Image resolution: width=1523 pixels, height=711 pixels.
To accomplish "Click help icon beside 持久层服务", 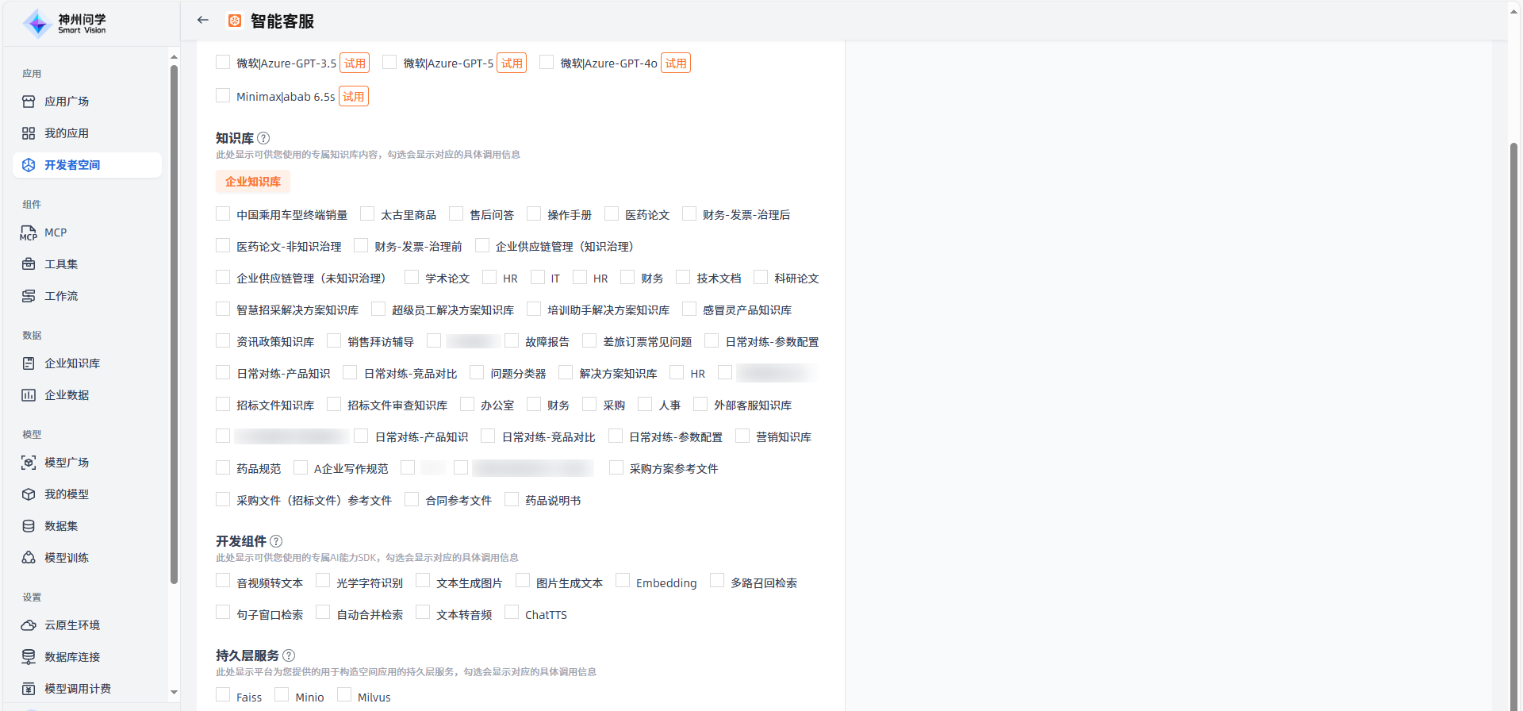I will point(289,655).
